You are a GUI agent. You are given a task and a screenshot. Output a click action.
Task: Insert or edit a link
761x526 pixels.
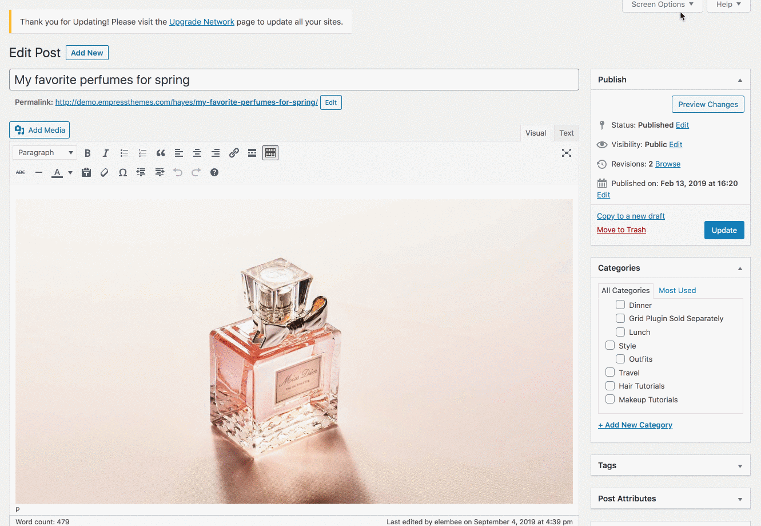[x=234, y=153]
